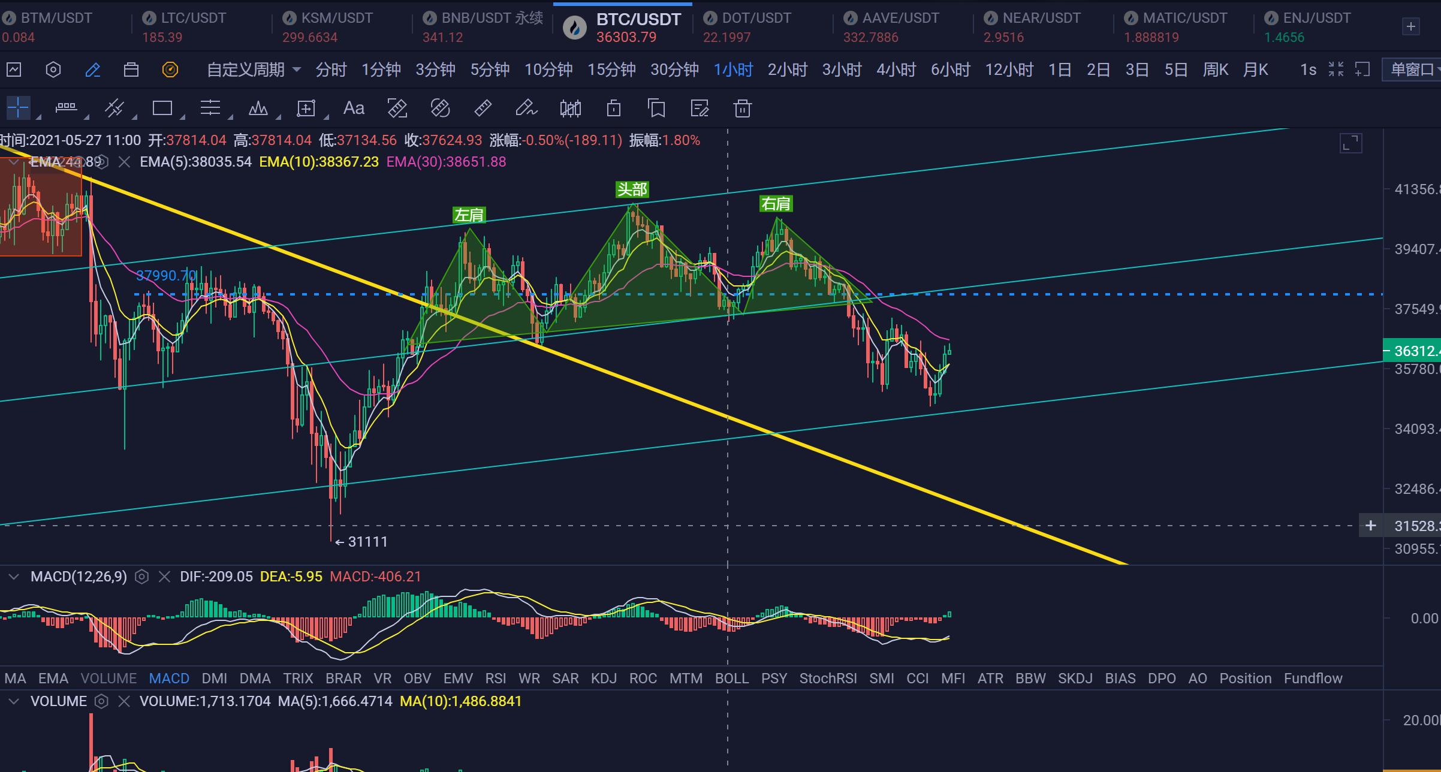Select the rectangle drawing tool

click(x=162, y=108)
